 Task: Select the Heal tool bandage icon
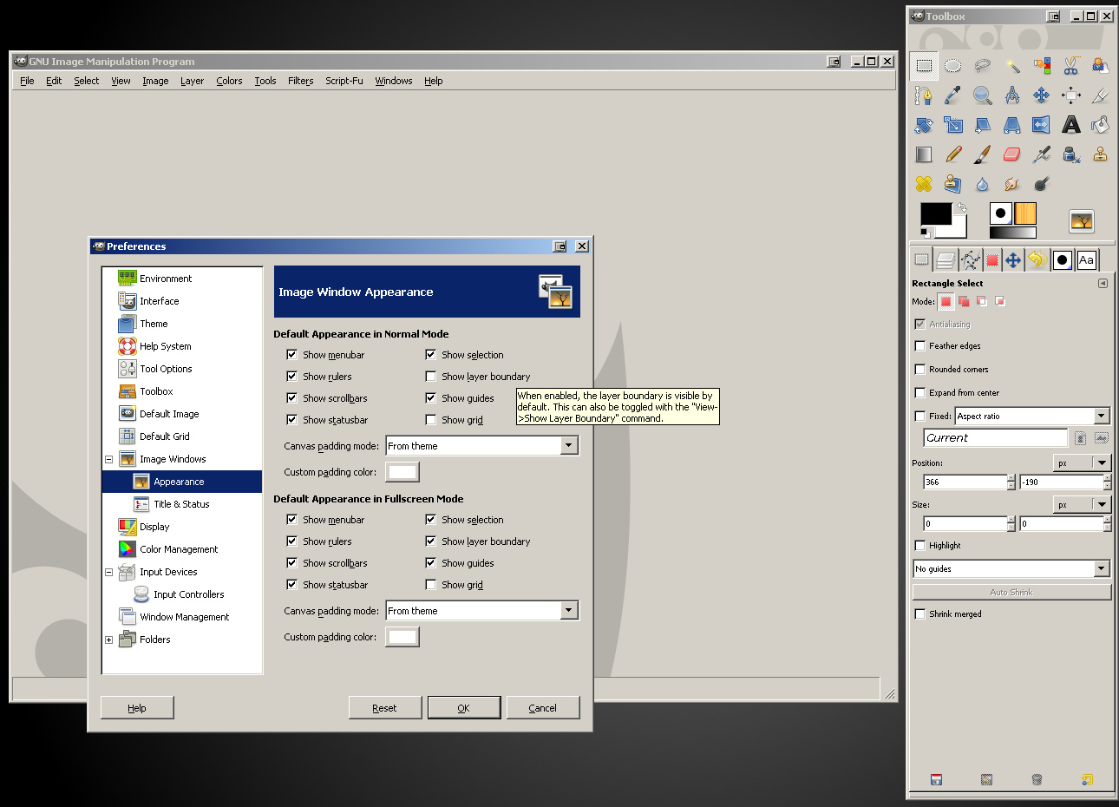[x=924, y=184]
